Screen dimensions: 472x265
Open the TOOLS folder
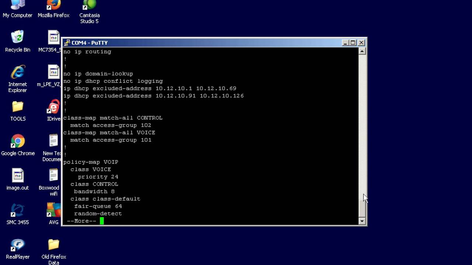(17, 110)
